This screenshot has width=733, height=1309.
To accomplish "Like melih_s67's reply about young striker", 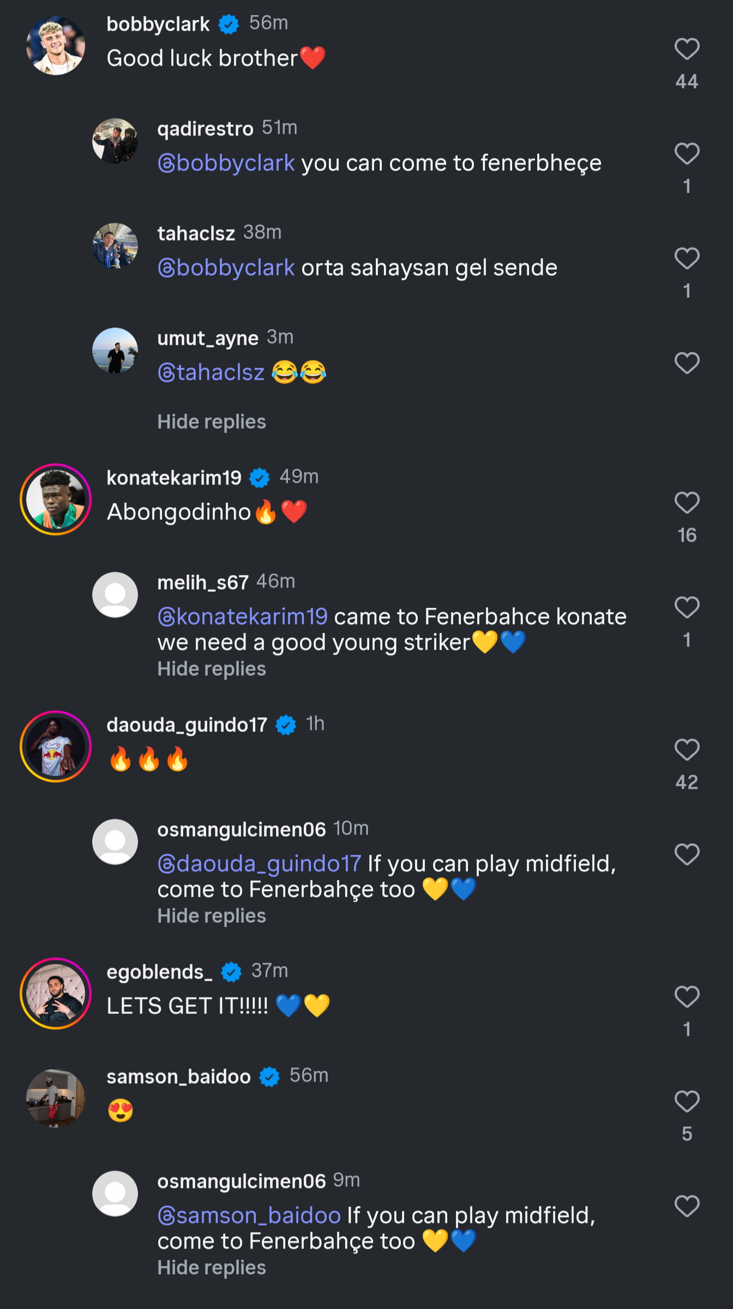I will [x=687, y=608].
